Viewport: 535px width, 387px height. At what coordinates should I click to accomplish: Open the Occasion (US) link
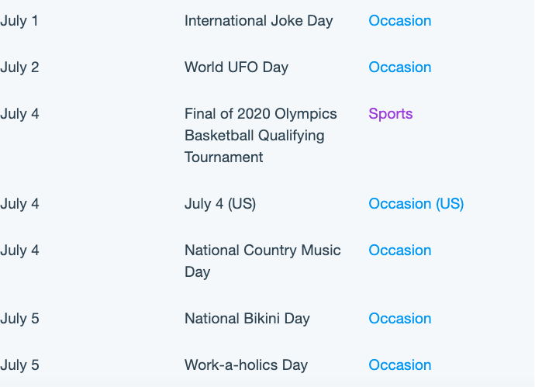pyautogui.click(x=416, y=204)
